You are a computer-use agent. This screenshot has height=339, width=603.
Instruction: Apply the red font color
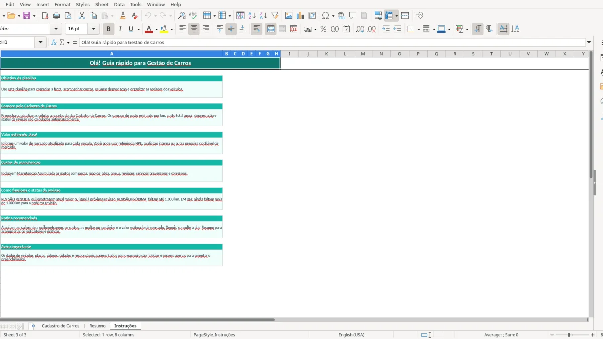click(x=148, y=29)
